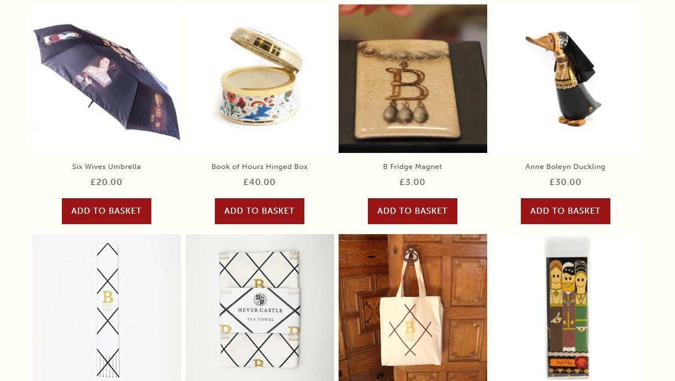Image resolution: width=675 pixels, height=381 pixels.
Task: View the B tote bag photo
Action: 413,308
